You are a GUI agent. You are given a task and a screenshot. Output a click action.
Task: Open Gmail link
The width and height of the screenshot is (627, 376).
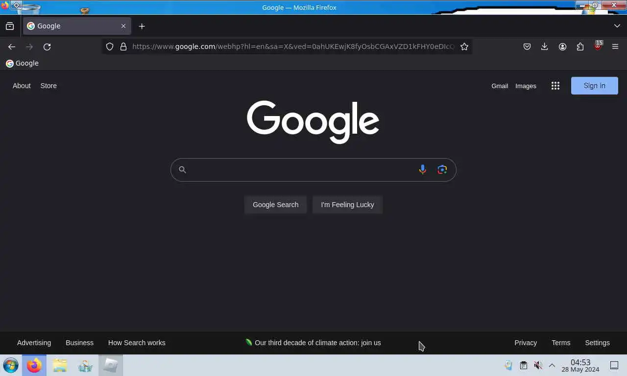point(500,86)
